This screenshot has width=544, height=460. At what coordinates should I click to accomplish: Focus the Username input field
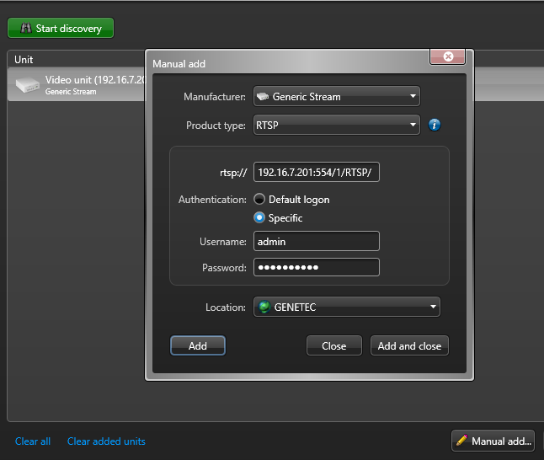coord(316,242)
